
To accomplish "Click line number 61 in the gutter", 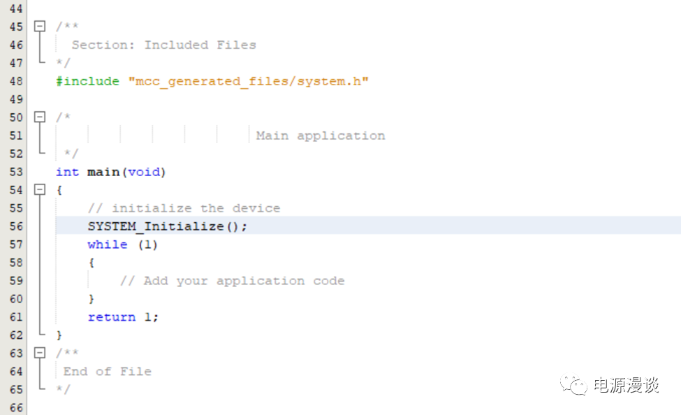I will coord(15,317).
